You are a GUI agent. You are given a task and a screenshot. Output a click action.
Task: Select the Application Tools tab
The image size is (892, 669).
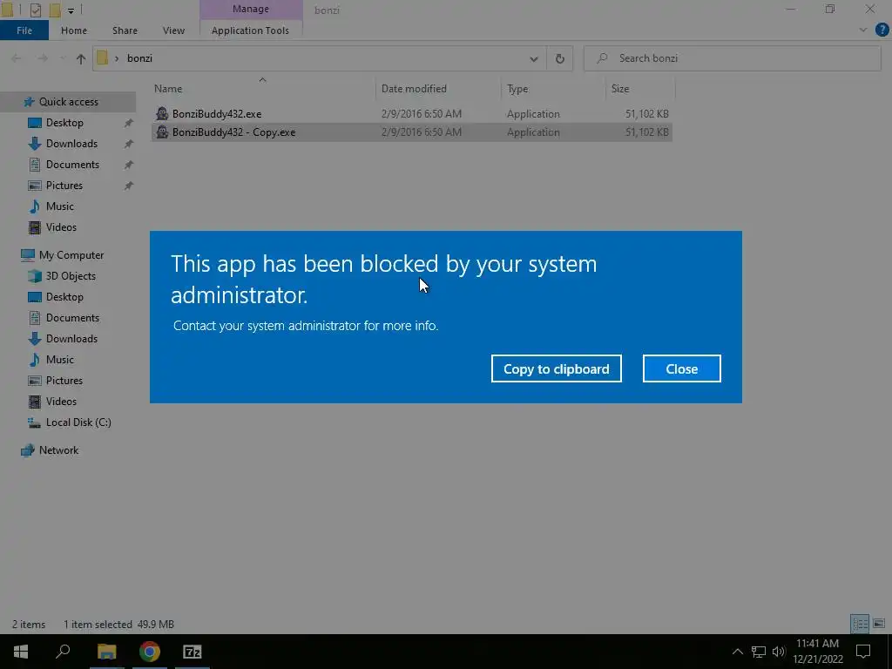pos(250,30)
